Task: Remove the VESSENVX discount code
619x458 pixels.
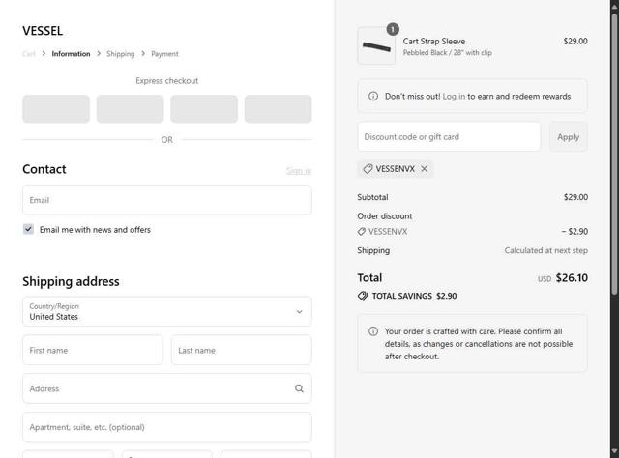Action: 425,169
